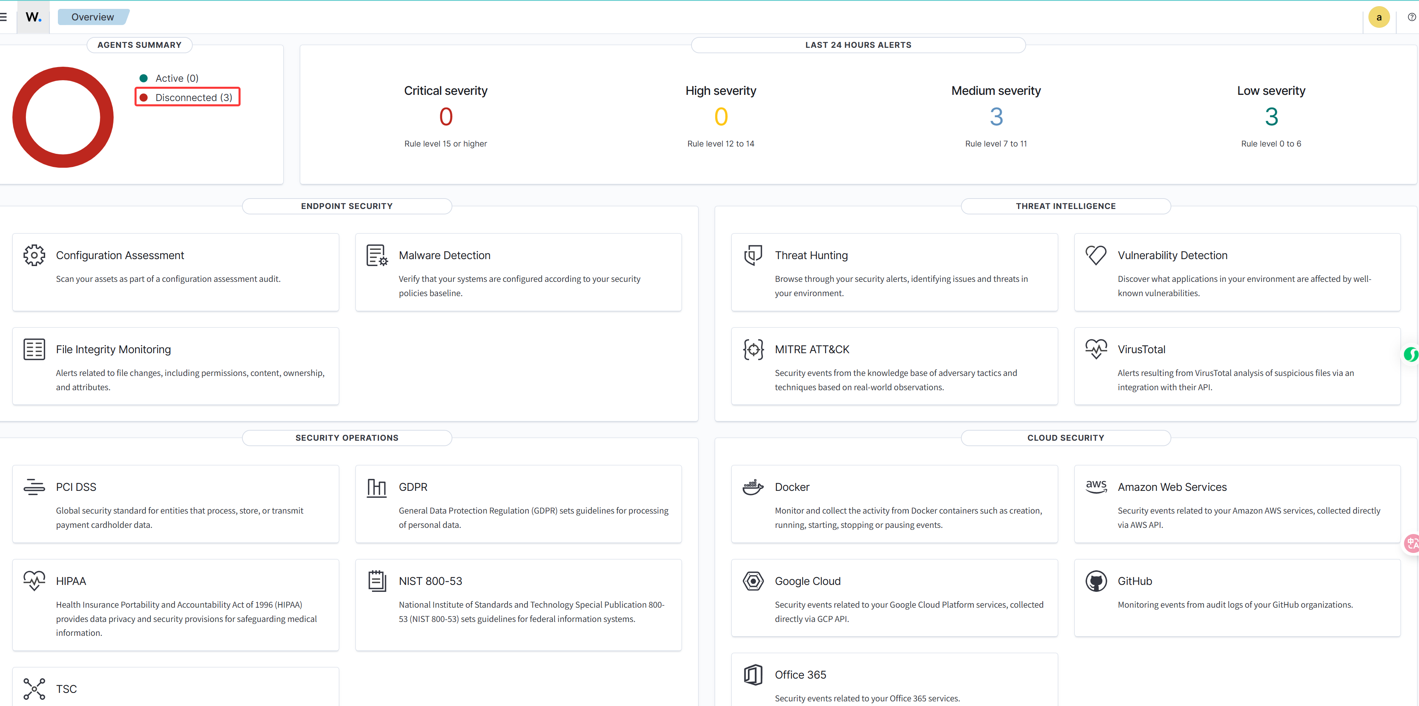
Task: Click the MITRE ATT&CK target icon
Action: (753, 349)
